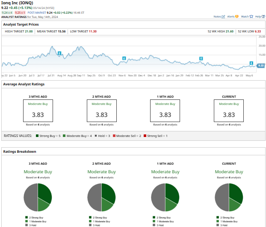Open Notes edit icon

point(223,17)
